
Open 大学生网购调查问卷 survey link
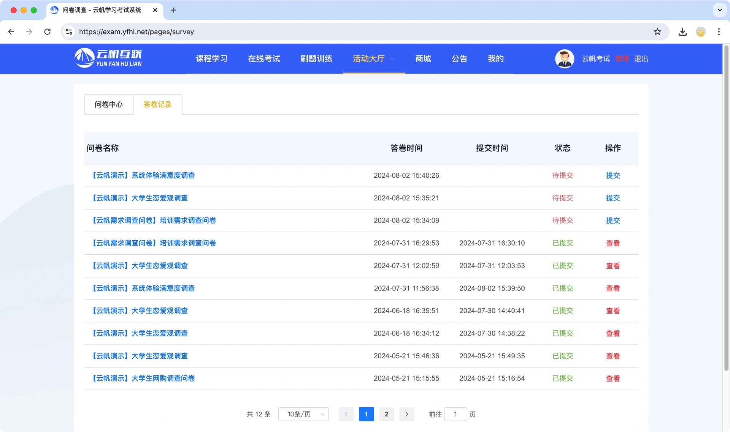(x=143, y=378)
